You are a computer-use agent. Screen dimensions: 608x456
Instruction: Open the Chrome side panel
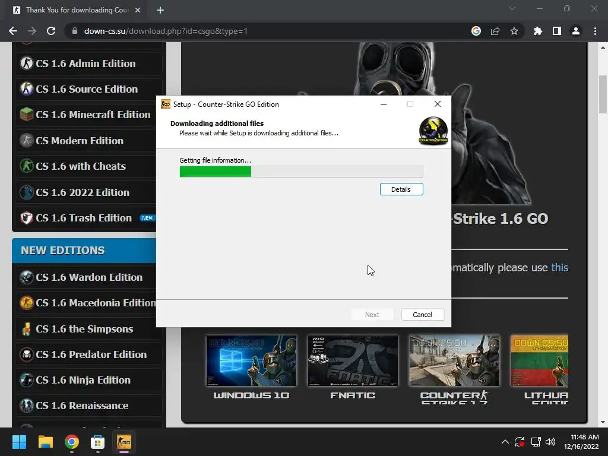(557, 31)
